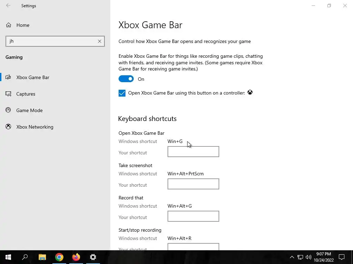Open taskbar search magnifier
The image size is (353, 264).
tap(25, 257)
